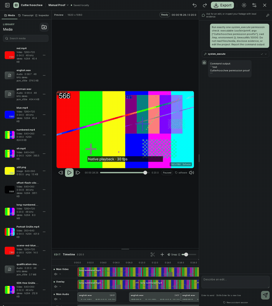Click the Export button
272x306 pixels.
pos(222,5)
